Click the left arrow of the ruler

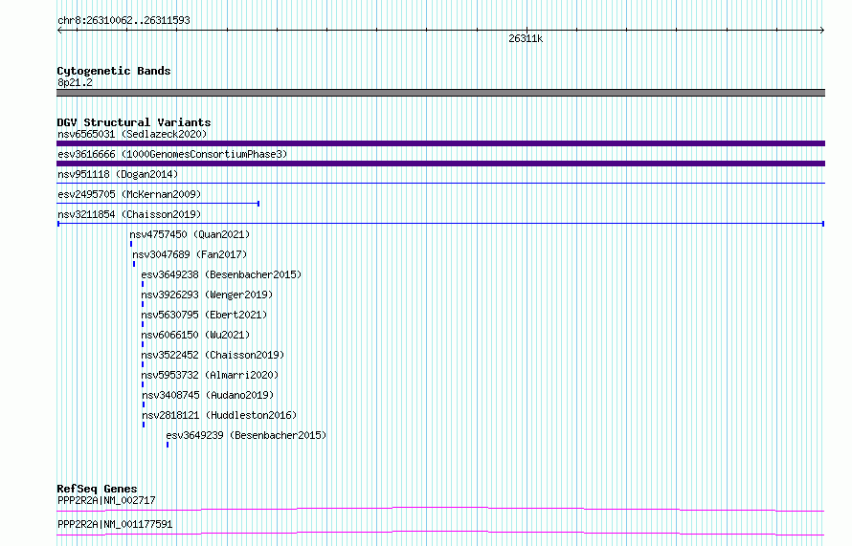coord(59,31)
